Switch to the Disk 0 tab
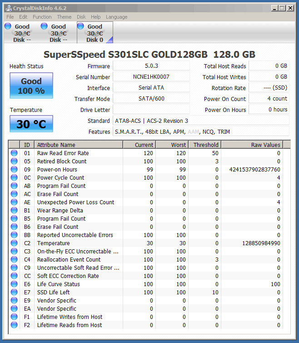Viewport: 299px width, 343px height. (x=94, y=33)
